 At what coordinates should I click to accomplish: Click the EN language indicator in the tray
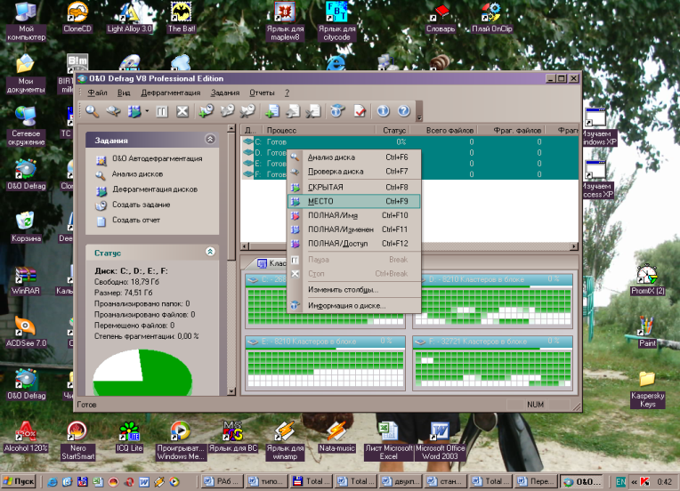[x=620, y=482]
